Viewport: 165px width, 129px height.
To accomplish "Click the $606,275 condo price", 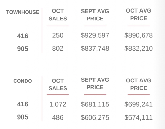I will (x=95, y=117).
